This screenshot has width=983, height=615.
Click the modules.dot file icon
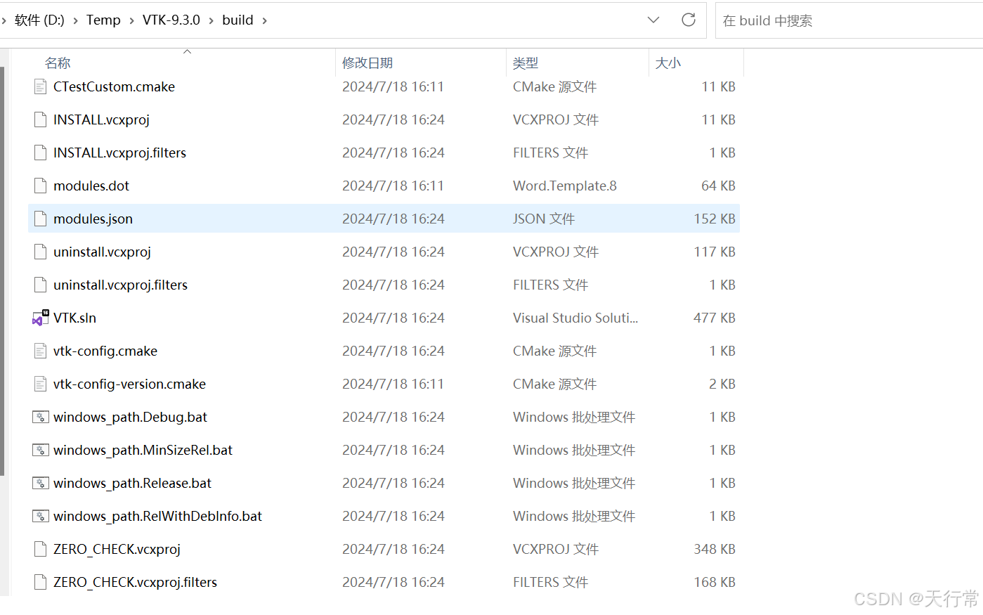click(x=41, y=186)
